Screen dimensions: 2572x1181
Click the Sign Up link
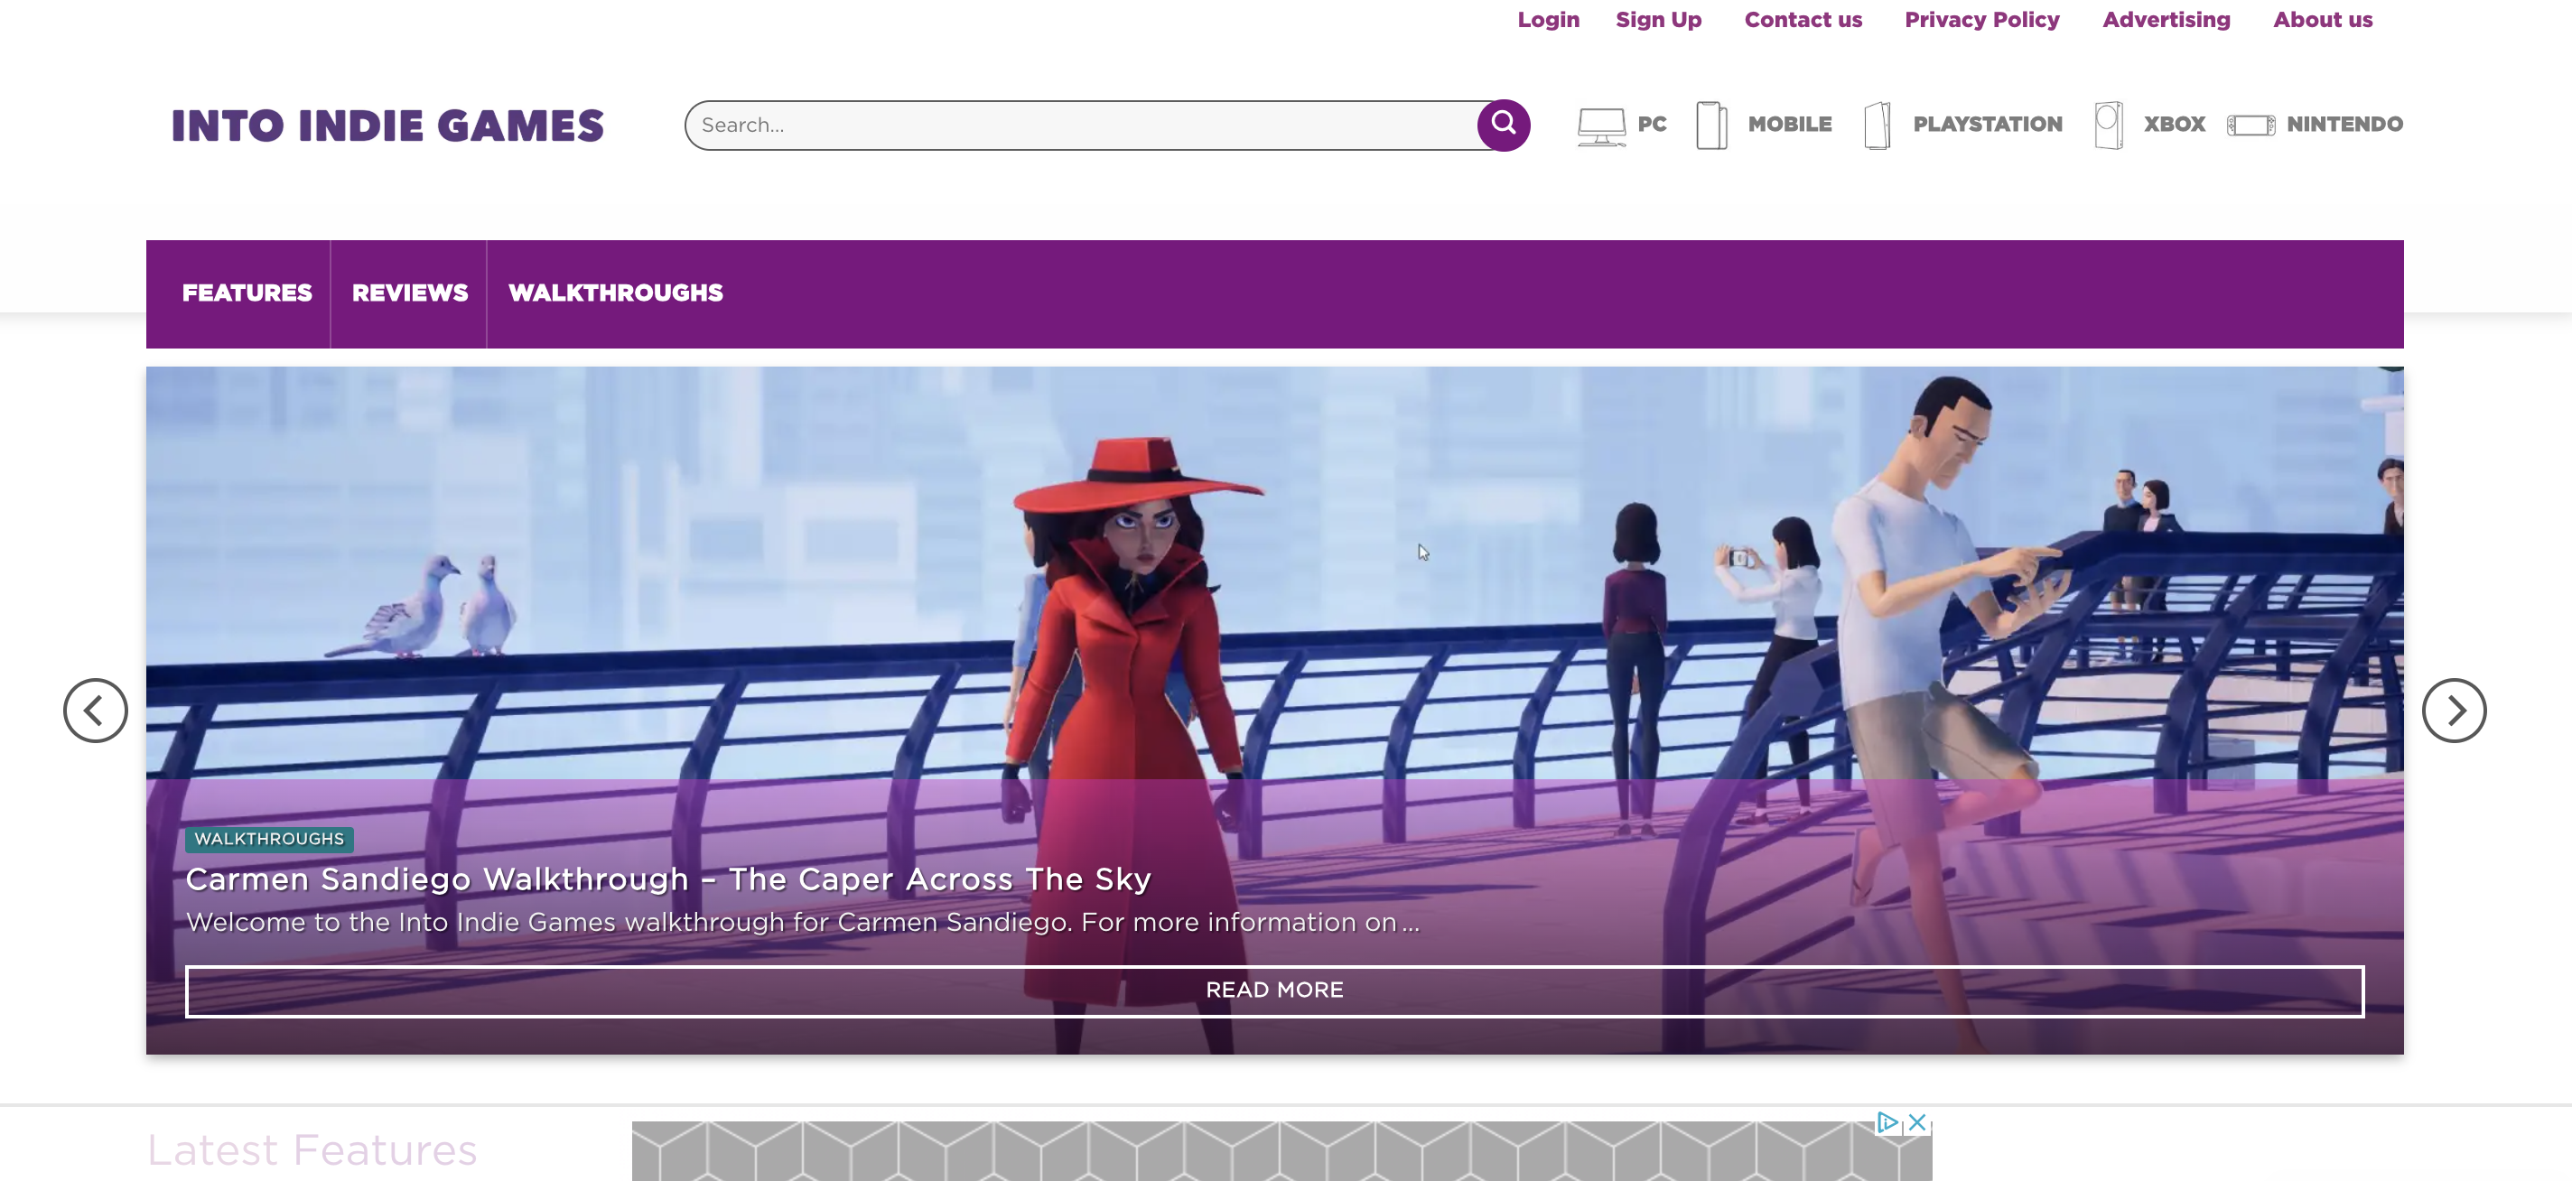1658,20
